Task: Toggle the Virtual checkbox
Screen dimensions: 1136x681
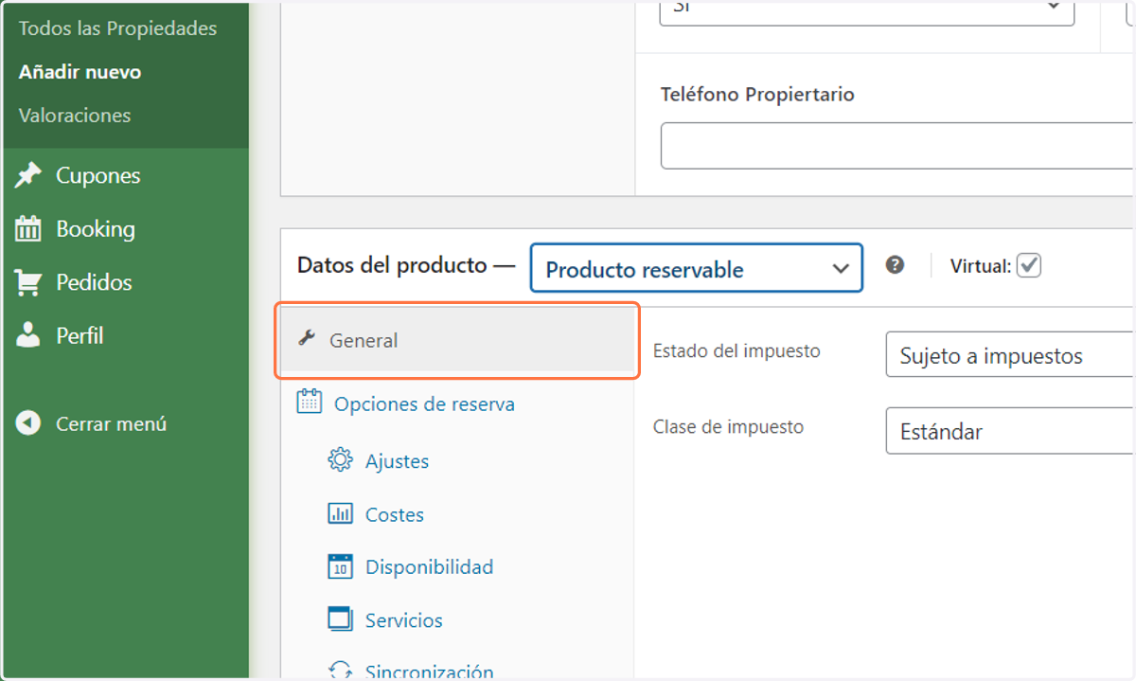Action: click(x=1029, y=265)
